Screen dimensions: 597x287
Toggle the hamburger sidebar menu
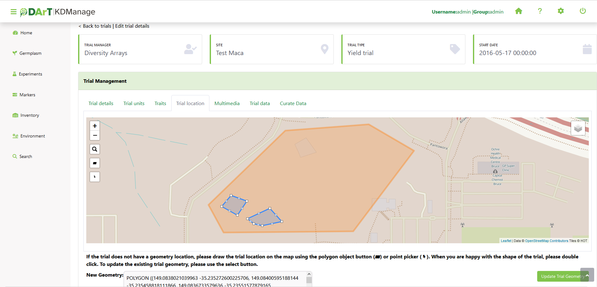click(x=14, y=12)
